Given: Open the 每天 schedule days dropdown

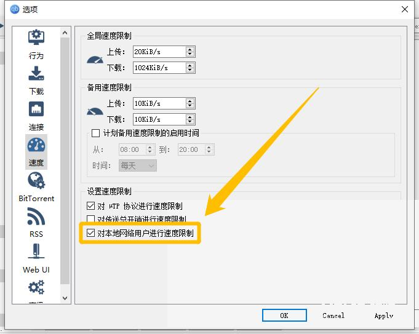Looking at the screenshot, I should (x=138, y=165).
